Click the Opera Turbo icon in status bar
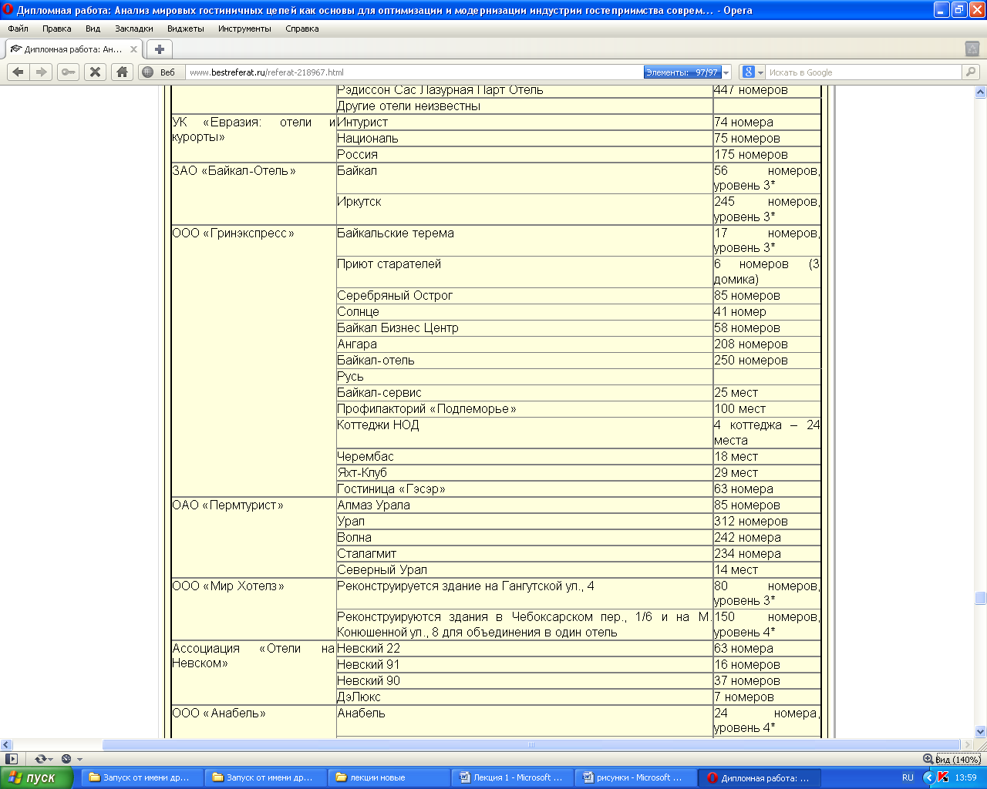Screen dimensions: 987x789 point(66,759)
